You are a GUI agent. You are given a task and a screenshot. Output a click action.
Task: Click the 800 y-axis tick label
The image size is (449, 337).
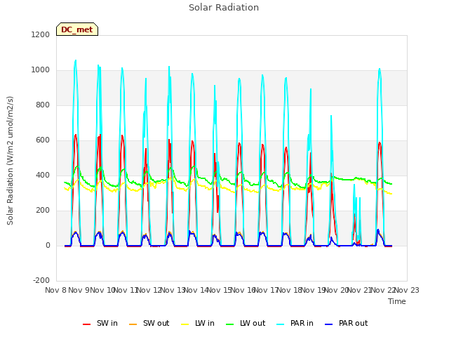(x=43, y=105)
